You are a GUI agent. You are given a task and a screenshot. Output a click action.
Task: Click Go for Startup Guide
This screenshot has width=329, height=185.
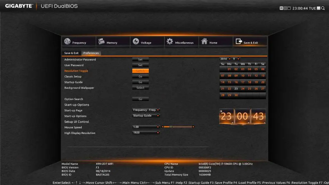(x=140, y=82)
